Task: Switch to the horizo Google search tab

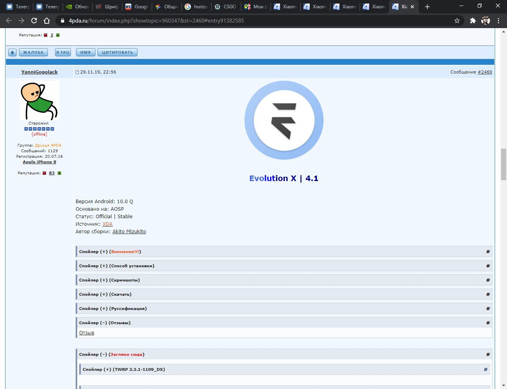Action: (196, 7)
